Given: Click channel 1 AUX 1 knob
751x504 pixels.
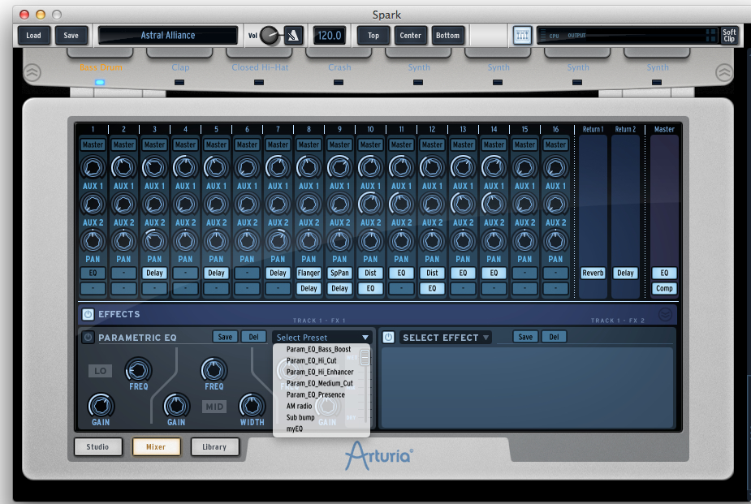Looking at the screenshot, I should click(93, 167).
